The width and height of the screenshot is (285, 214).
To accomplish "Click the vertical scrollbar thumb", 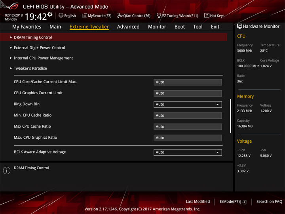I will click(231, 116).
